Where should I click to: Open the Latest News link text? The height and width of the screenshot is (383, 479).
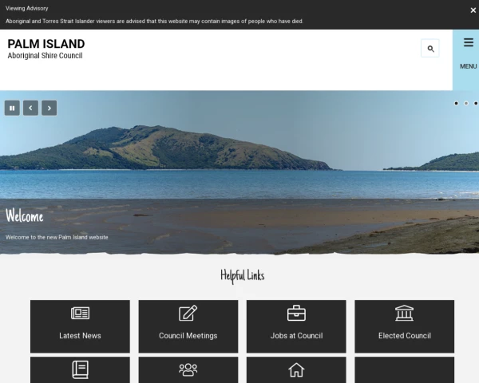click(80, 336)
